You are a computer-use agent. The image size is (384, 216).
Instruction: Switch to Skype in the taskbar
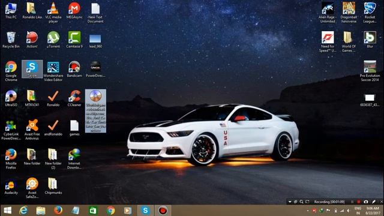145,211
